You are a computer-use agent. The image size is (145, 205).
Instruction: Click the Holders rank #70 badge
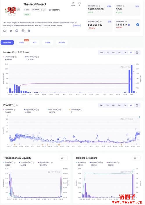click(x=137, y=6)
